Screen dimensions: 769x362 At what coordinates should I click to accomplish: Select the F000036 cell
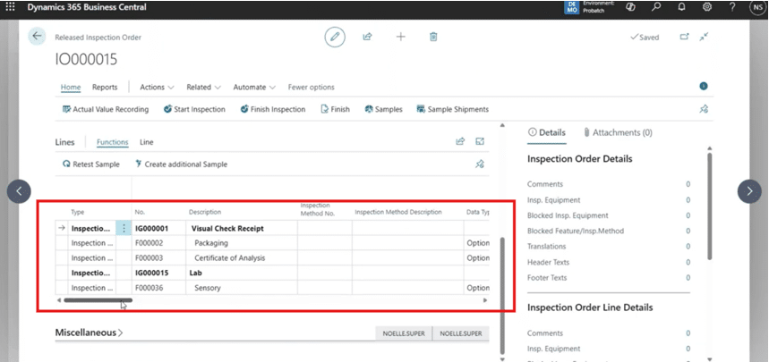[x=158, y=288]
